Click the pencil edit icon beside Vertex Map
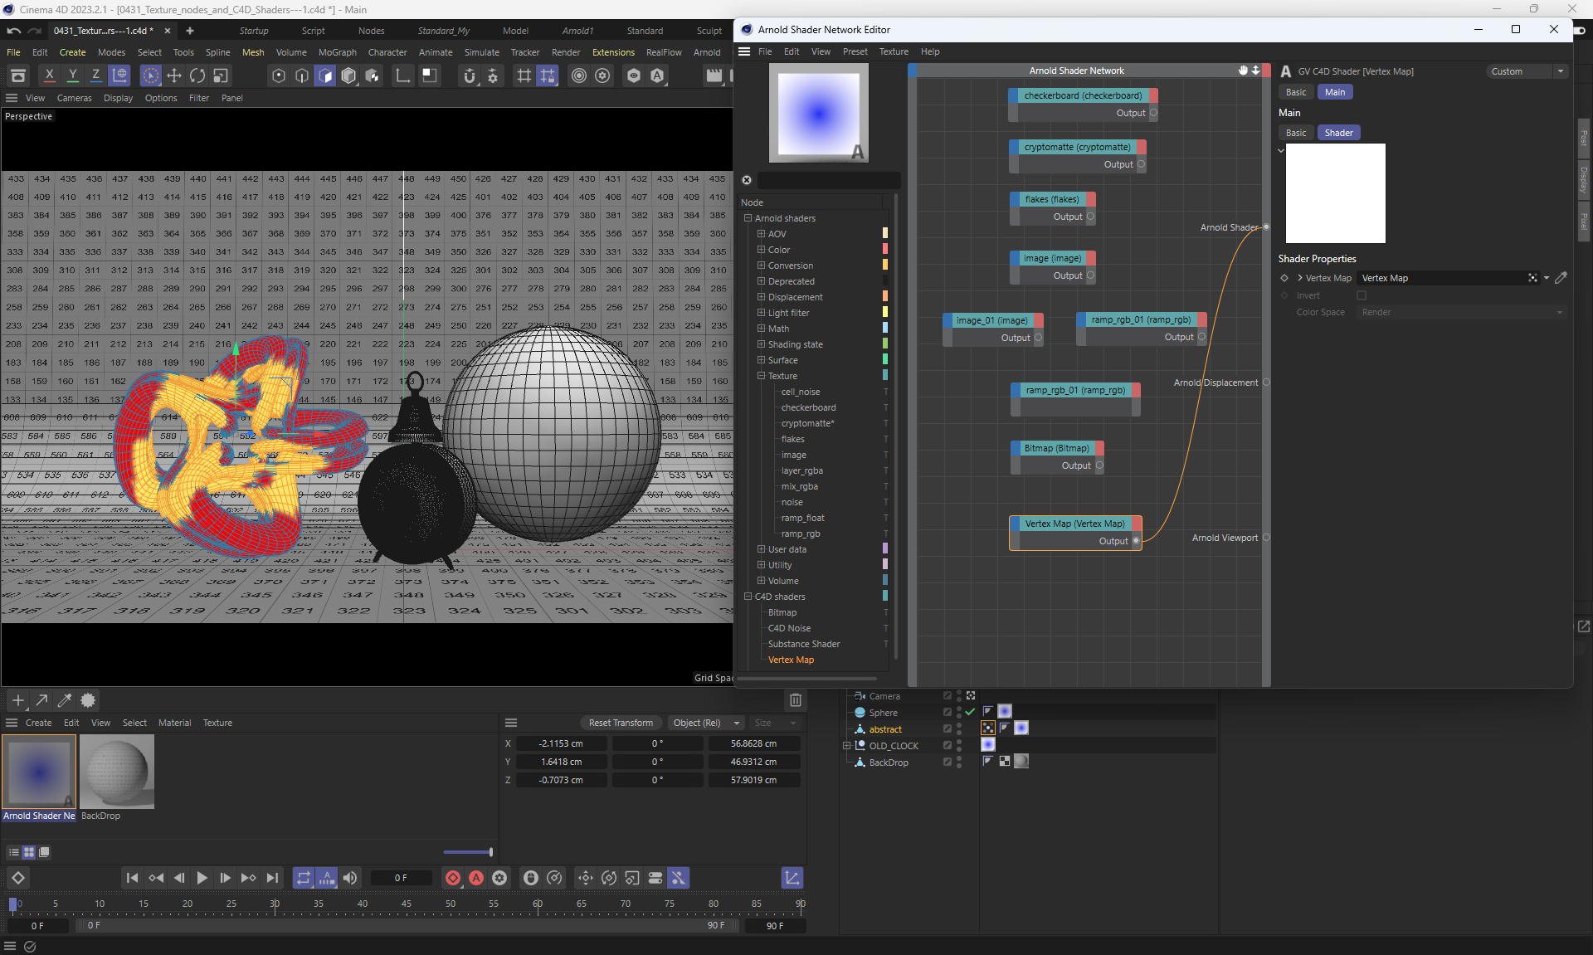 click(x=1561, y=278)
